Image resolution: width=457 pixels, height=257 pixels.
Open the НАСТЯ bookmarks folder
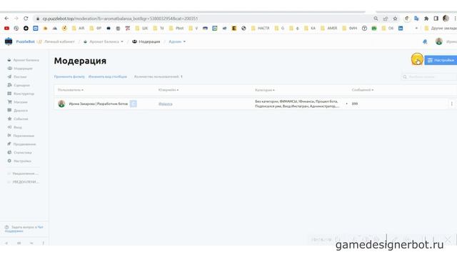[x=260, y=29]
